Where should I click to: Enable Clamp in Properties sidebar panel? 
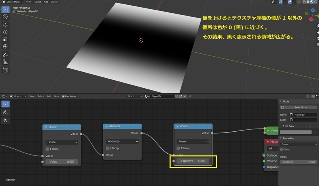tap(282, 150)
